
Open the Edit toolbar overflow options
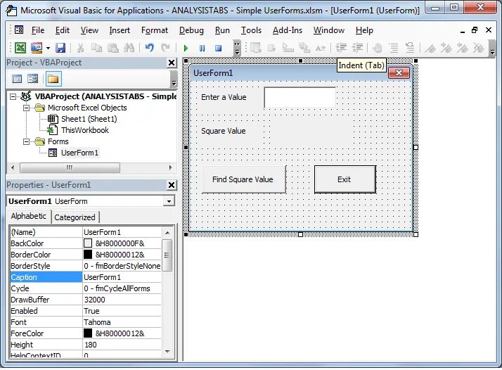pyautogui.click(x=492, y=49)
